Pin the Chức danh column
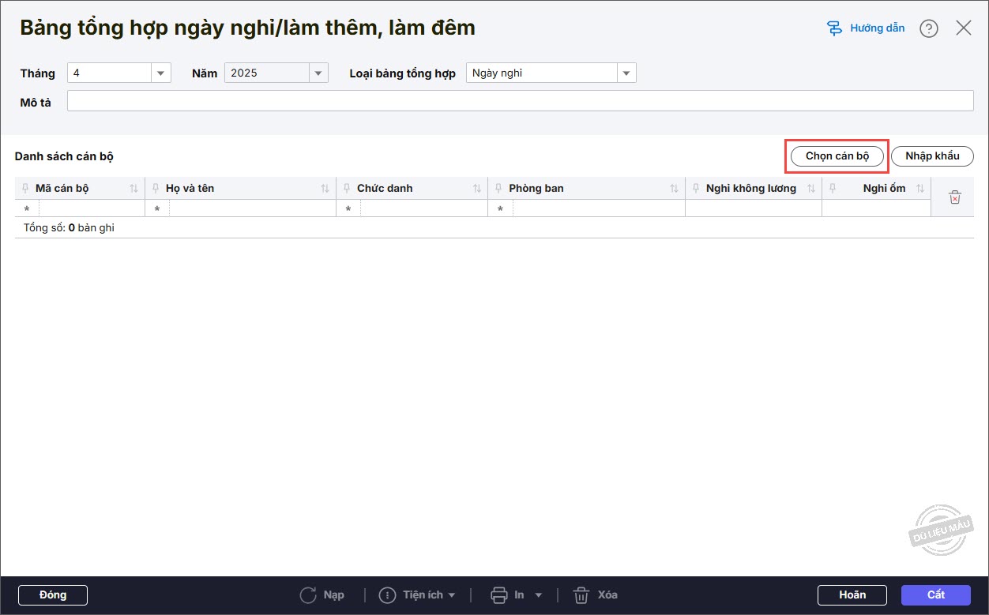 [x=348, y=189]
